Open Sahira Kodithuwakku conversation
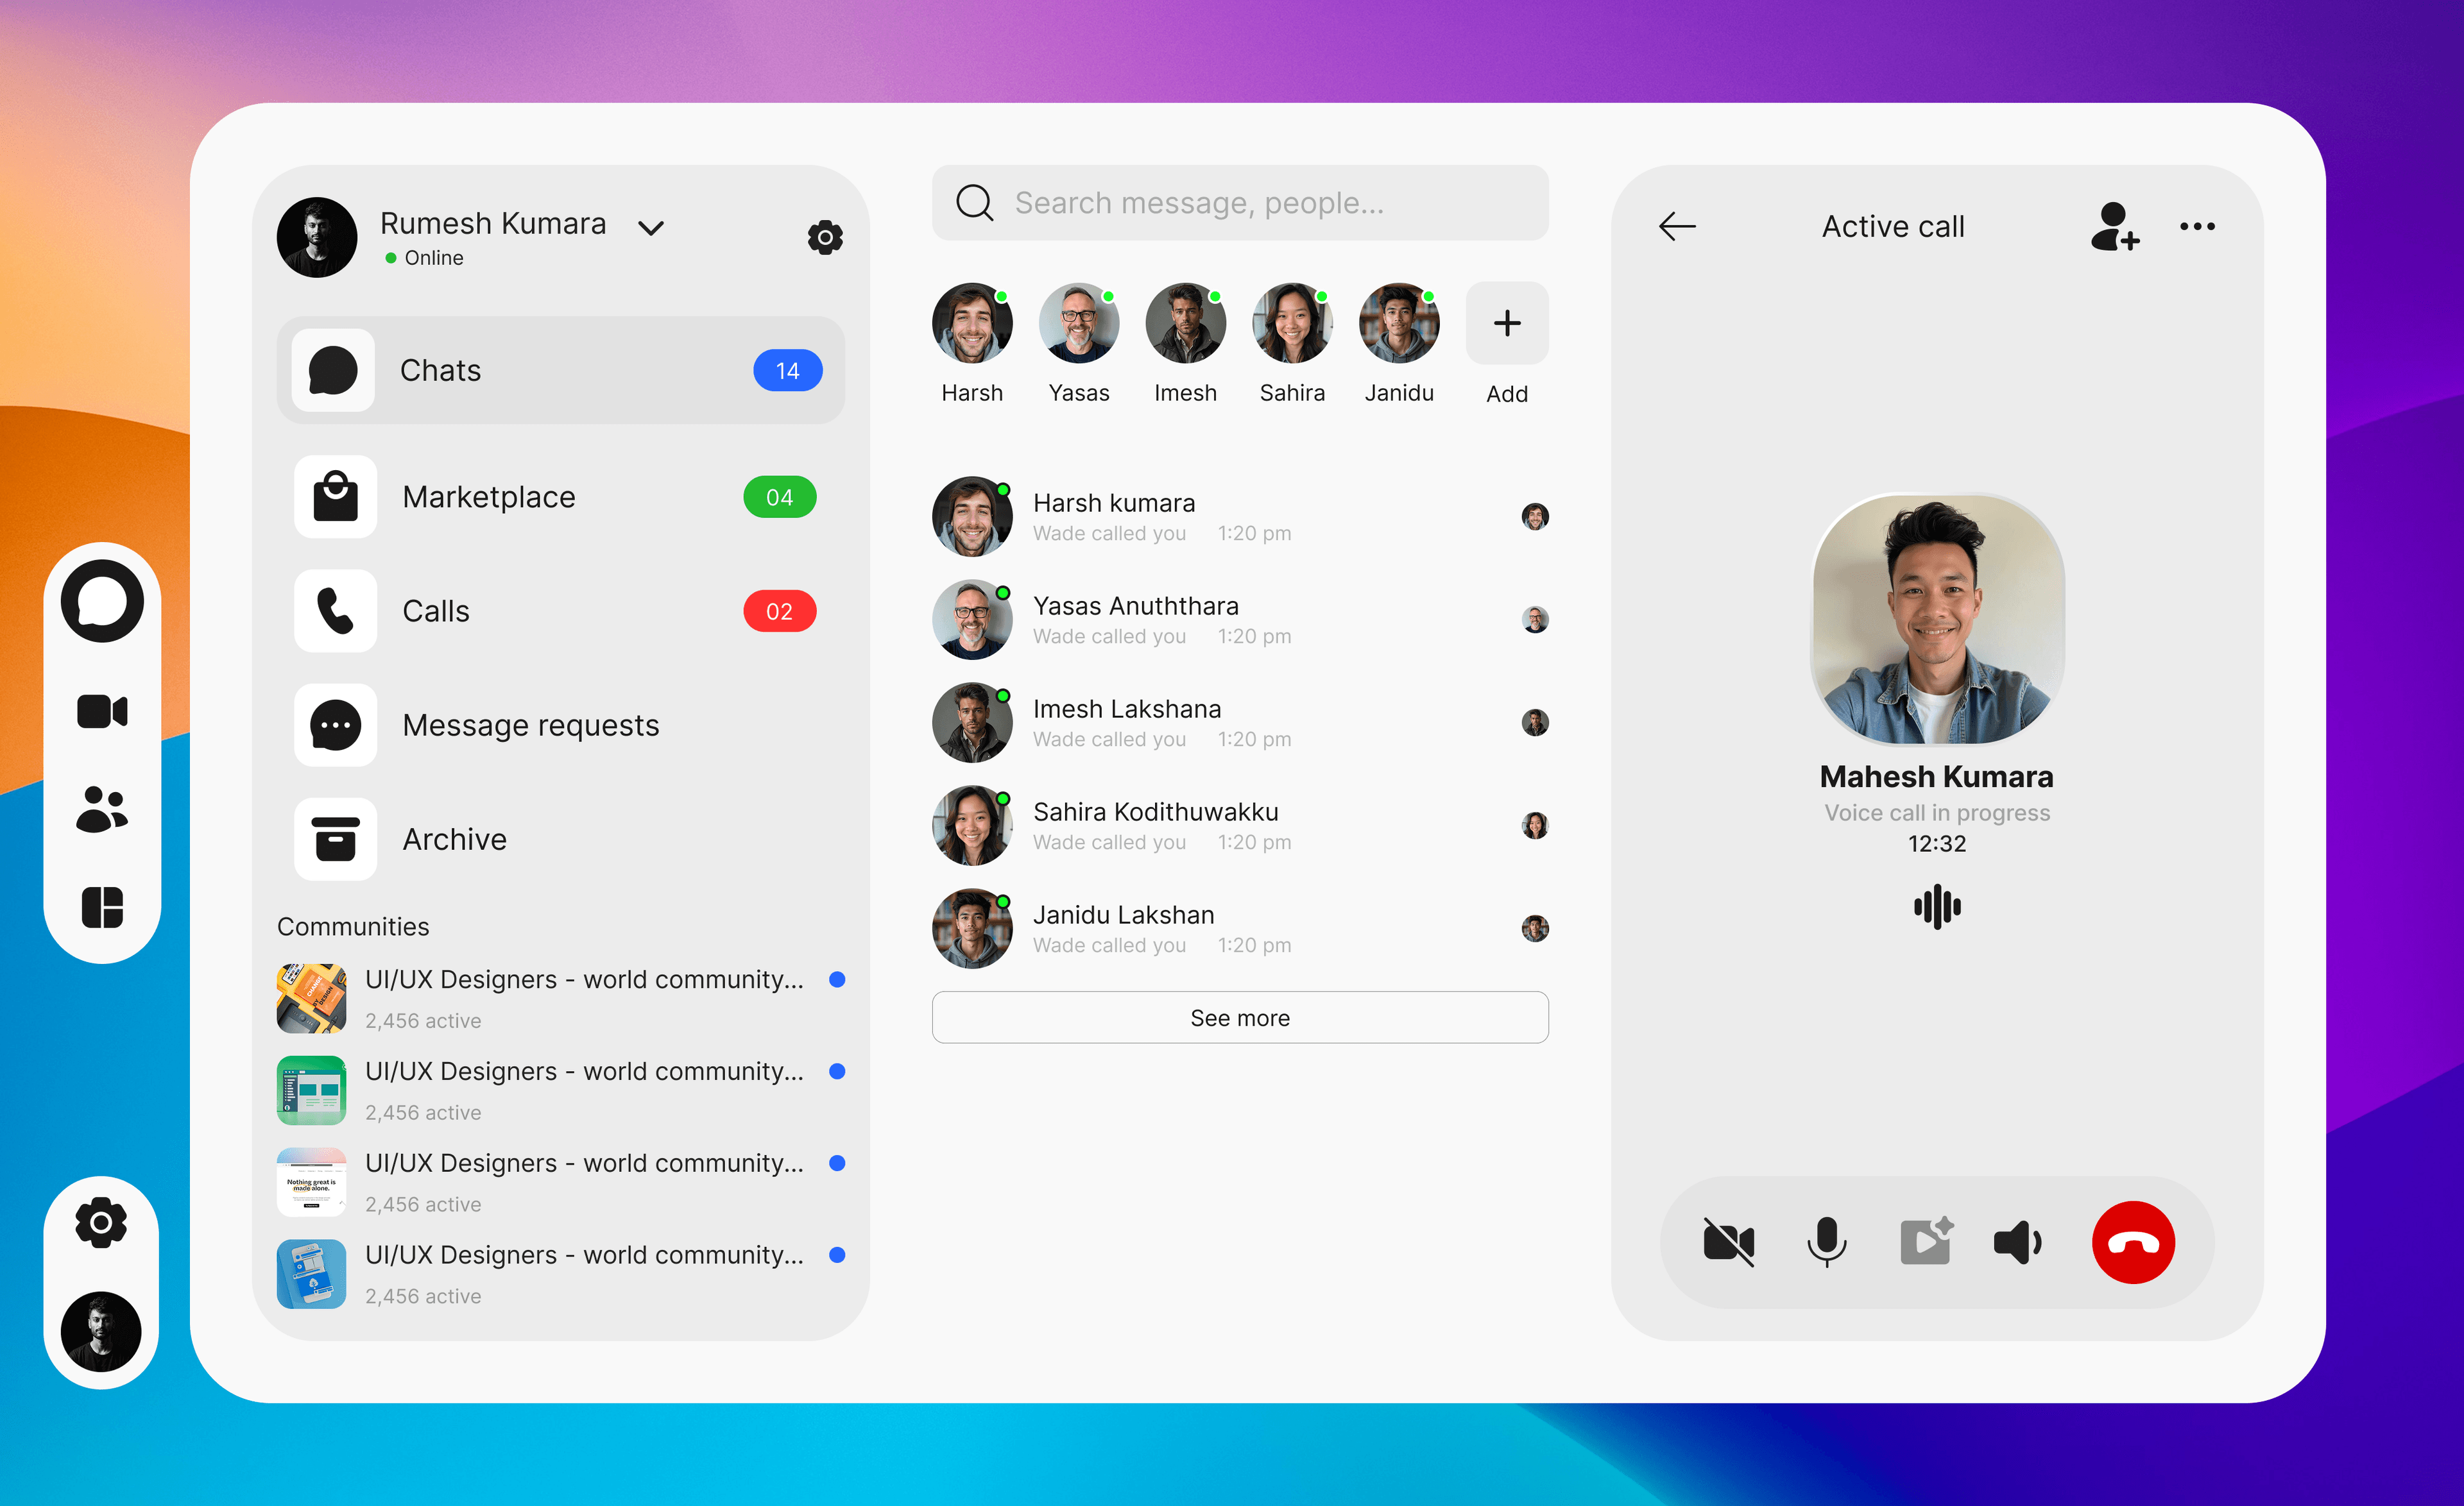Viewport: 2464px width, 1506px height. (x=1240, y=825)
